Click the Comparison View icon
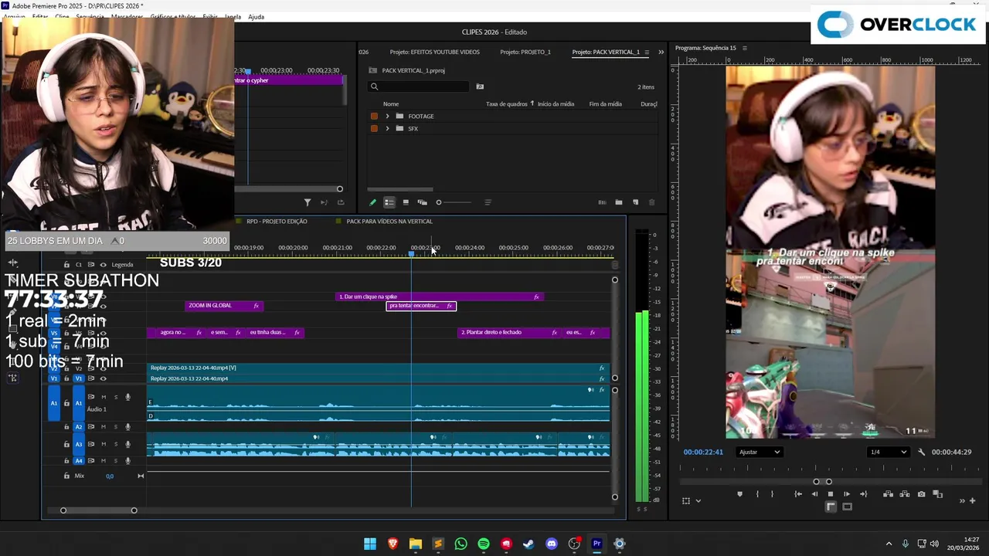 (937, 494)
